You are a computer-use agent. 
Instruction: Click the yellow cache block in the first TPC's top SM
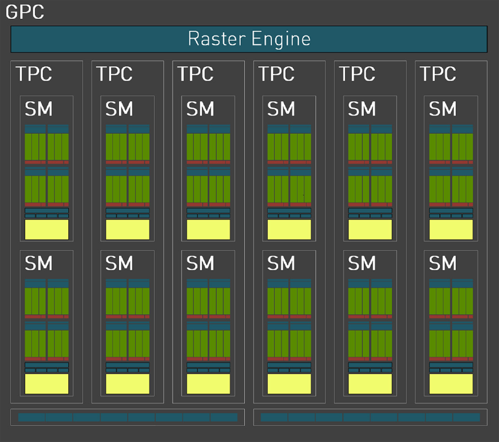pyautogui.click(x=45, y=229)
